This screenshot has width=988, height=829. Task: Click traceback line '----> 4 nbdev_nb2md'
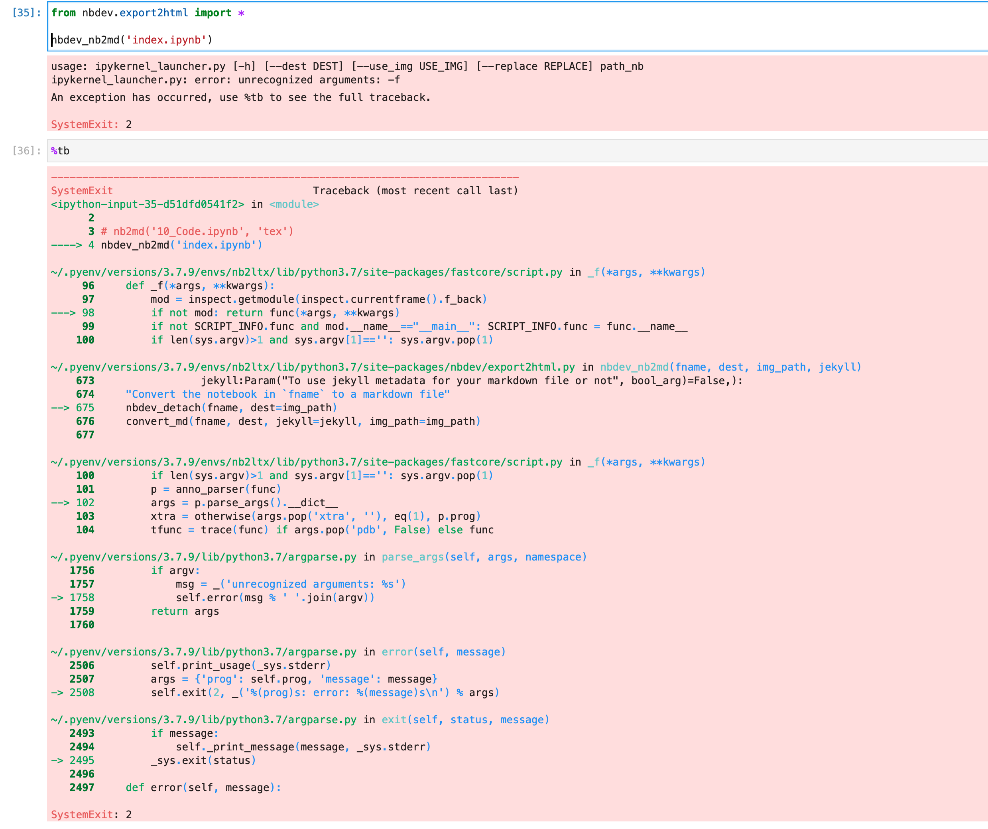click(x=157, y=245)
